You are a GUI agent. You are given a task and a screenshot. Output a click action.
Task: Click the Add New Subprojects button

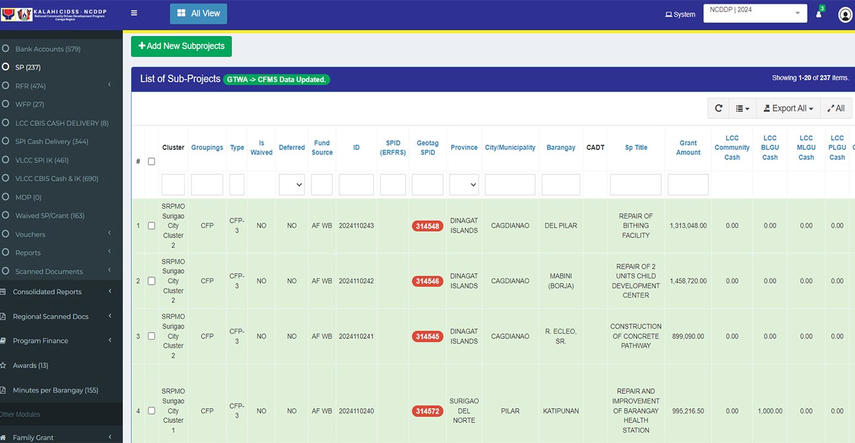[x=181, y=46]
